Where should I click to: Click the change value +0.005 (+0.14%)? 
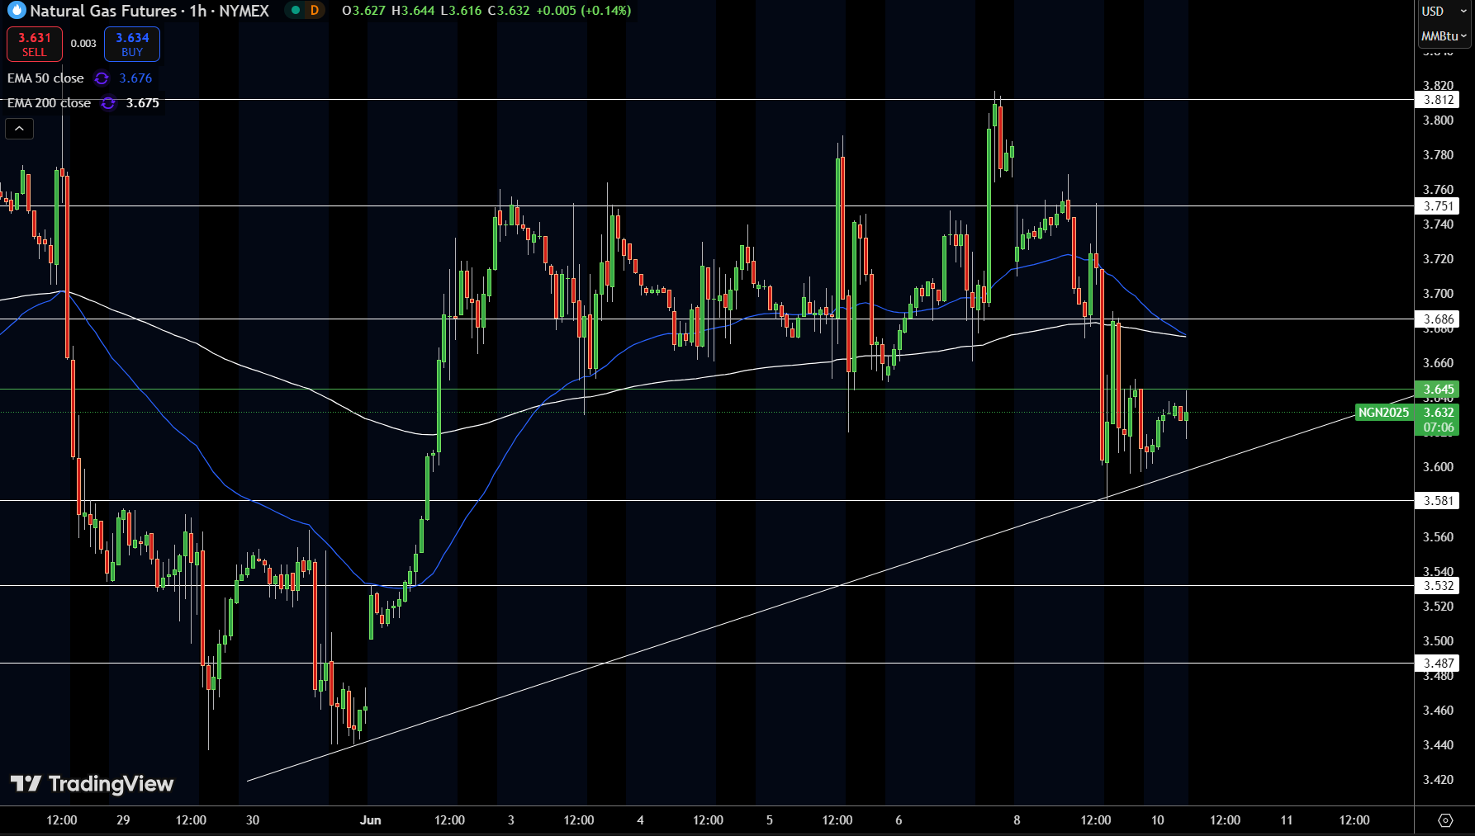coord(583,11)
